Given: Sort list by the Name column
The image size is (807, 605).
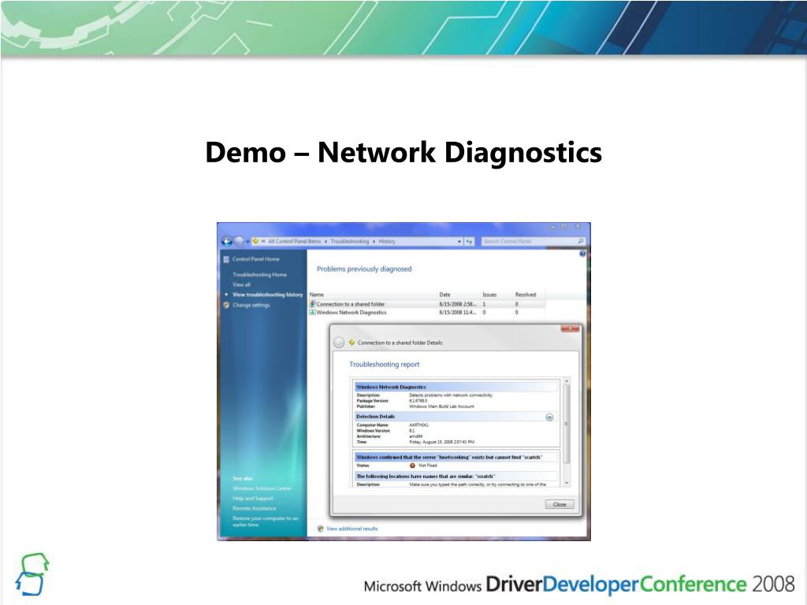Looking at the screenshot, I should [x=373, y=295].
